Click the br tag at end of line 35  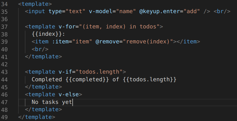click(222, 11)
